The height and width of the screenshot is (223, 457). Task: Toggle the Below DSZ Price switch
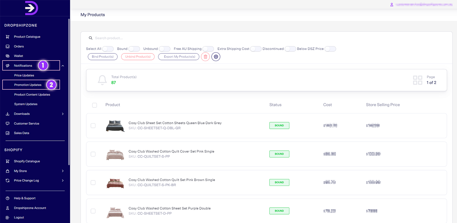[330, 49]
